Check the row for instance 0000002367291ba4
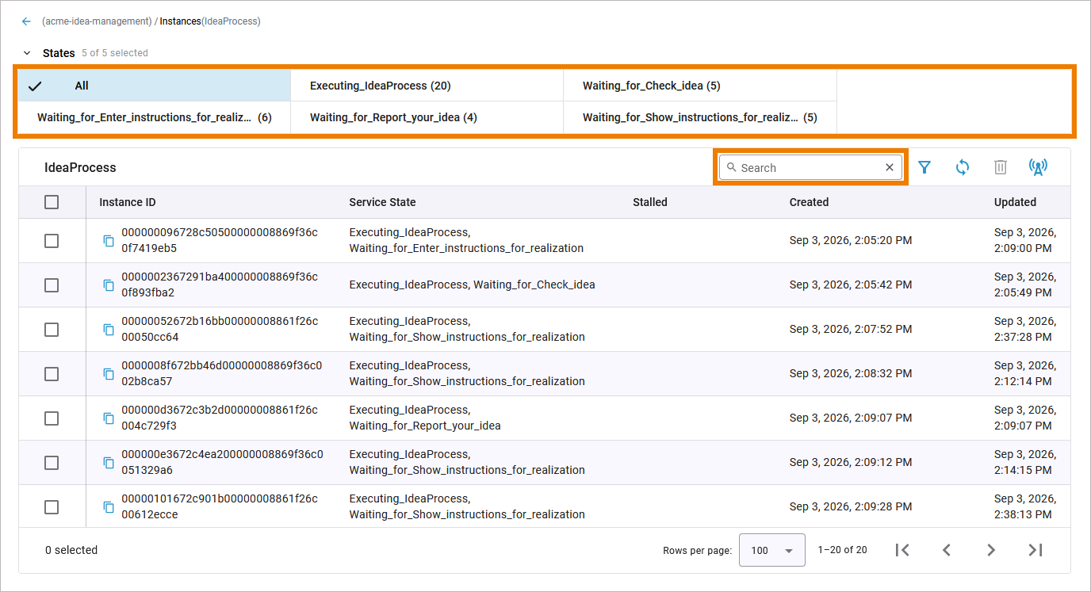 tap(52, 285)
